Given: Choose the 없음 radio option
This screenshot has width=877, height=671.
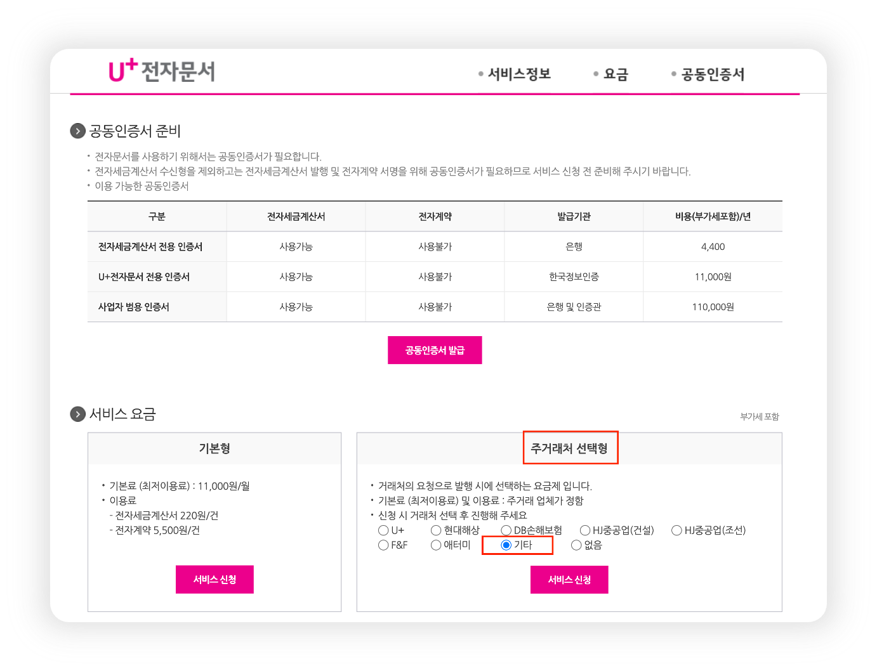Looking at the screenshot, I should (x=576, y=545).
